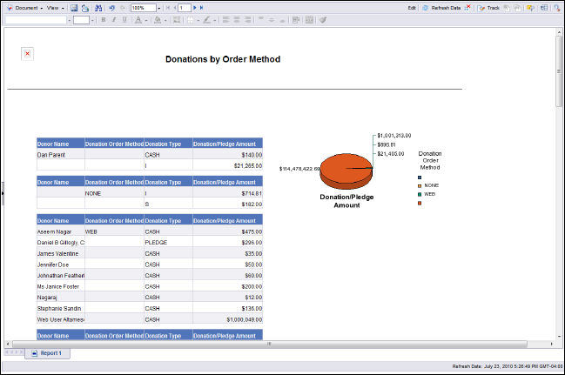Go to next page arrow
This screenshot has height=375, width=565.
[196, 7]
